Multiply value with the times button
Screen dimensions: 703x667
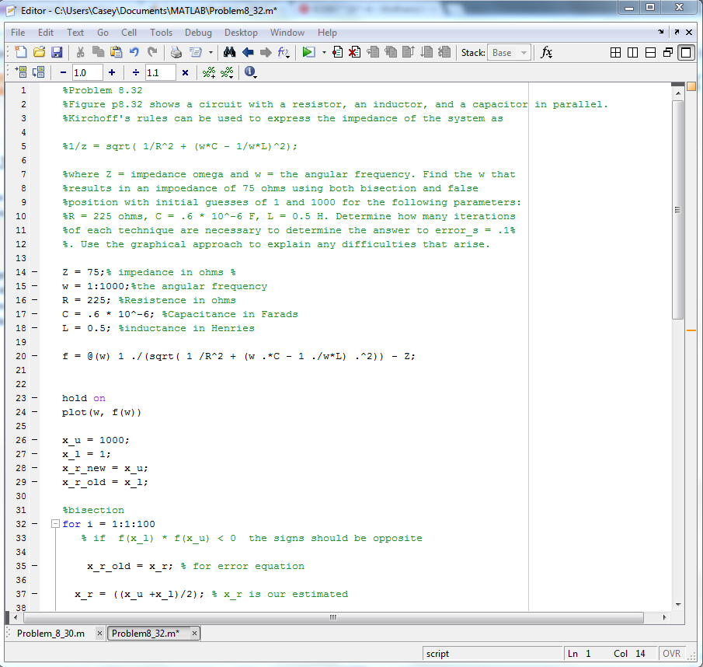(x=185, y=72)
